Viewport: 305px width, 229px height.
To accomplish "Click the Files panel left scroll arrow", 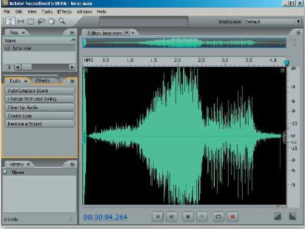I will click(x=17, y=67).
